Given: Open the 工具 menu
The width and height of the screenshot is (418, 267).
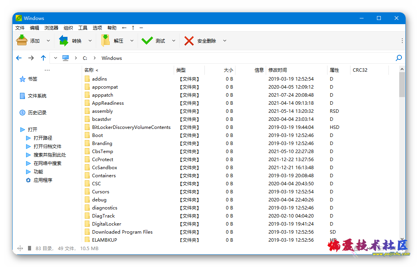Looking at the screenshot, I should coord(83,28).
